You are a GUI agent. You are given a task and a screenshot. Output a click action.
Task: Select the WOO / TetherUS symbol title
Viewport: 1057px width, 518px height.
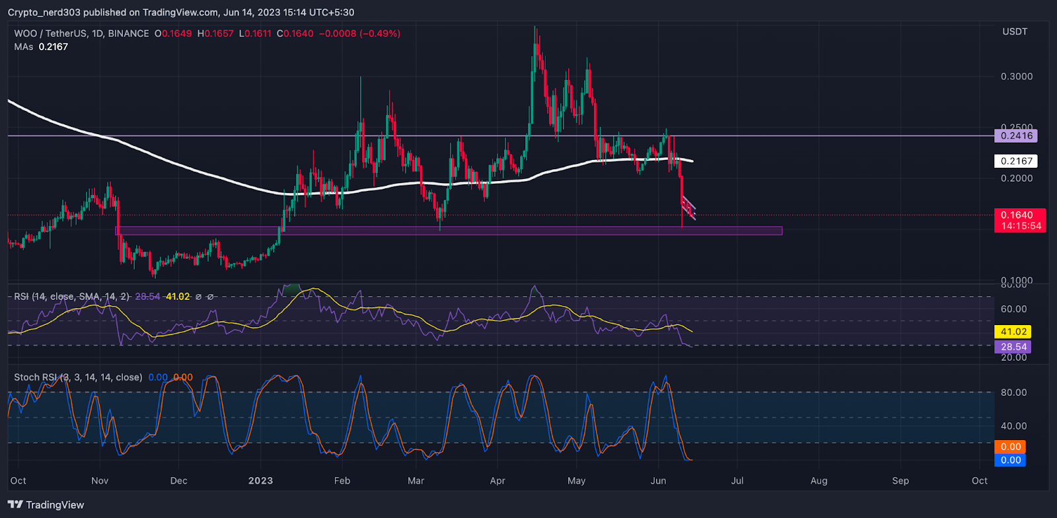click(81, 34)
